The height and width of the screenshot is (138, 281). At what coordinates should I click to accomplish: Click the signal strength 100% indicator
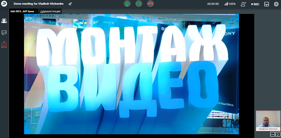pos(230,4)
